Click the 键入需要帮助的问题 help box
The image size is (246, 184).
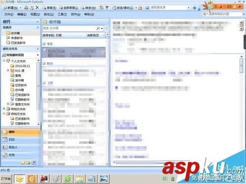click(x=222, y=14)
